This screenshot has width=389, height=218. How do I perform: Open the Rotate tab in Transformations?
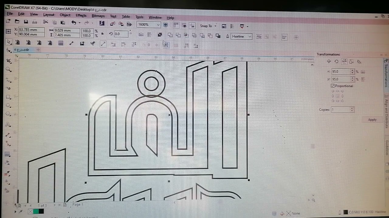tap(336, 61)
